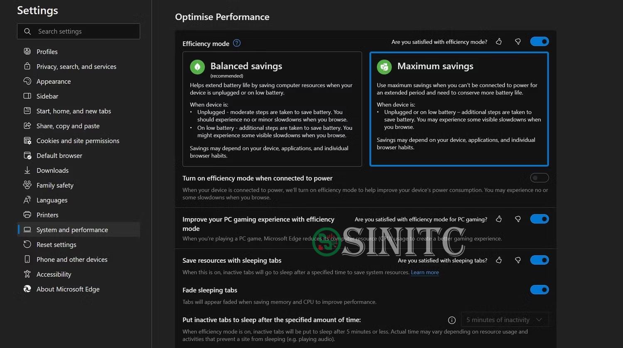This screenshot has width=623, height=348.
Task: Click the Optimise Performance heading
Action: coord(222,17)
